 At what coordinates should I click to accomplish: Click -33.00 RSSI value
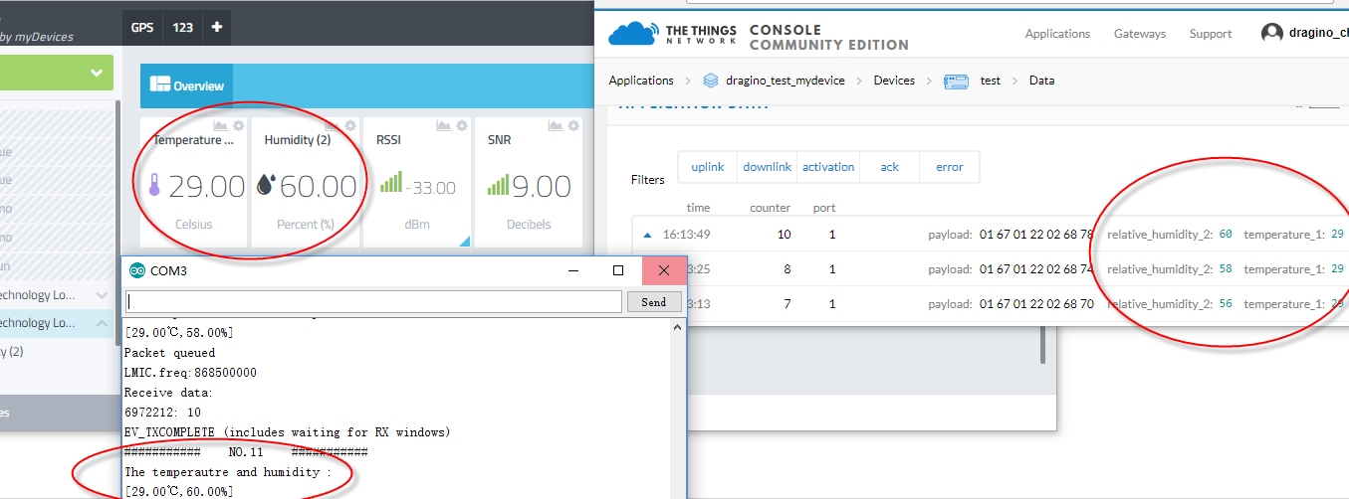431,188
